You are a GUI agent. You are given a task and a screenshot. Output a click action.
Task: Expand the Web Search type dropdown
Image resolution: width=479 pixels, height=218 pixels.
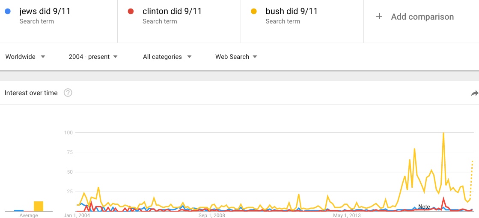click(x=236, y=57)
